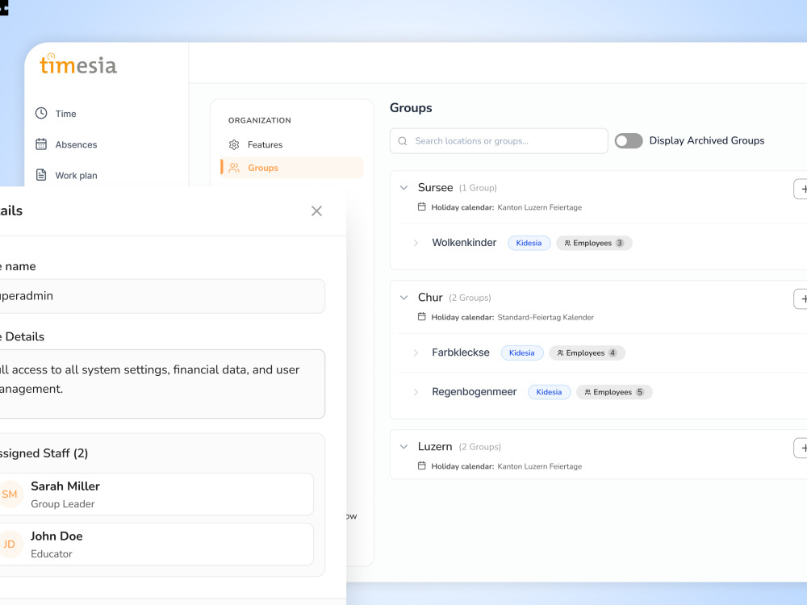Screen dimensions: 807x605
Task: Click the timesia logo
Action: point(78,65)
